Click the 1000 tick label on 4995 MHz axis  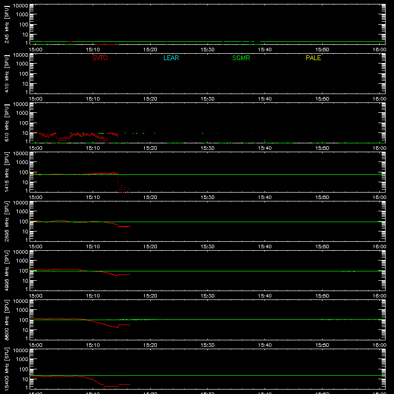click(22, 261)
